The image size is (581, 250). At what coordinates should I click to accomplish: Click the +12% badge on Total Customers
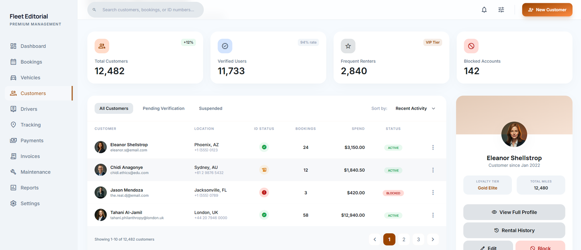tap(188, 42)
